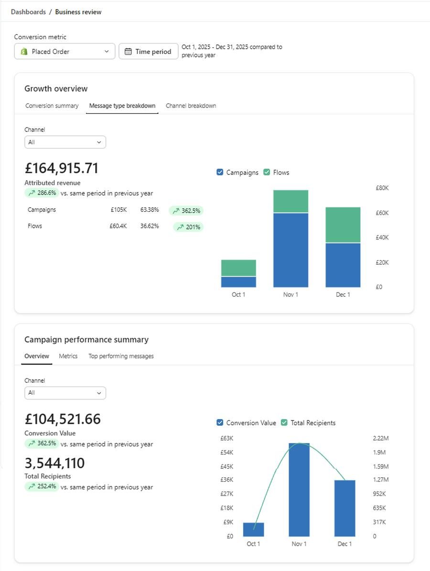The image size is (430, 571).
Task: Open Channel dropdown in Campaign performance summary
Action: (65, 393)
